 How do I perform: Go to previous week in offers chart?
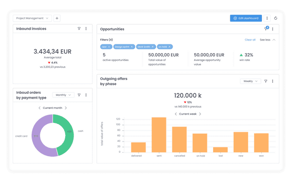click(176, 114)
